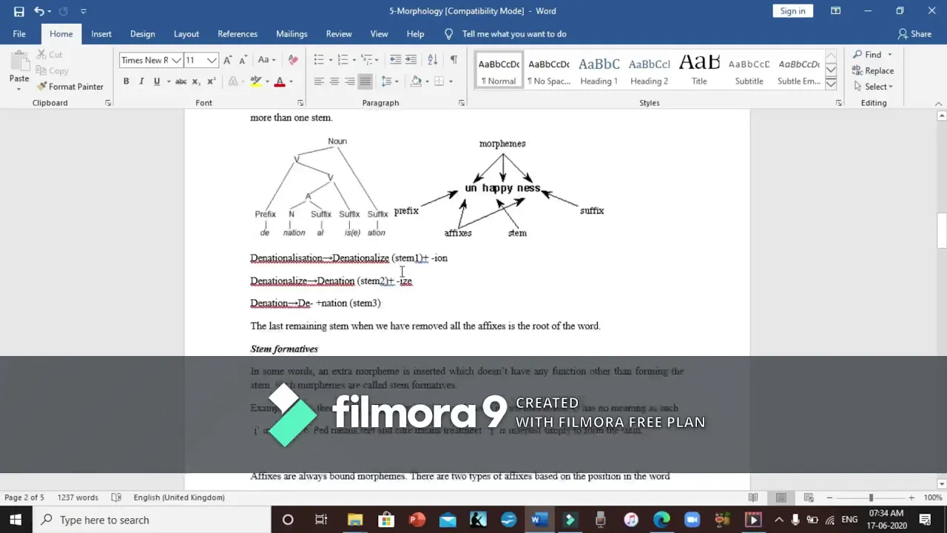
Task: Click the zoom slider in status bar
Action: tap(871, 497)
